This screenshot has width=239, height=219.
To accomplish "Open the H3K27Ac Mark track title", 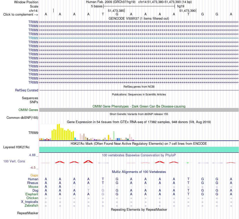I will [139, 144].
